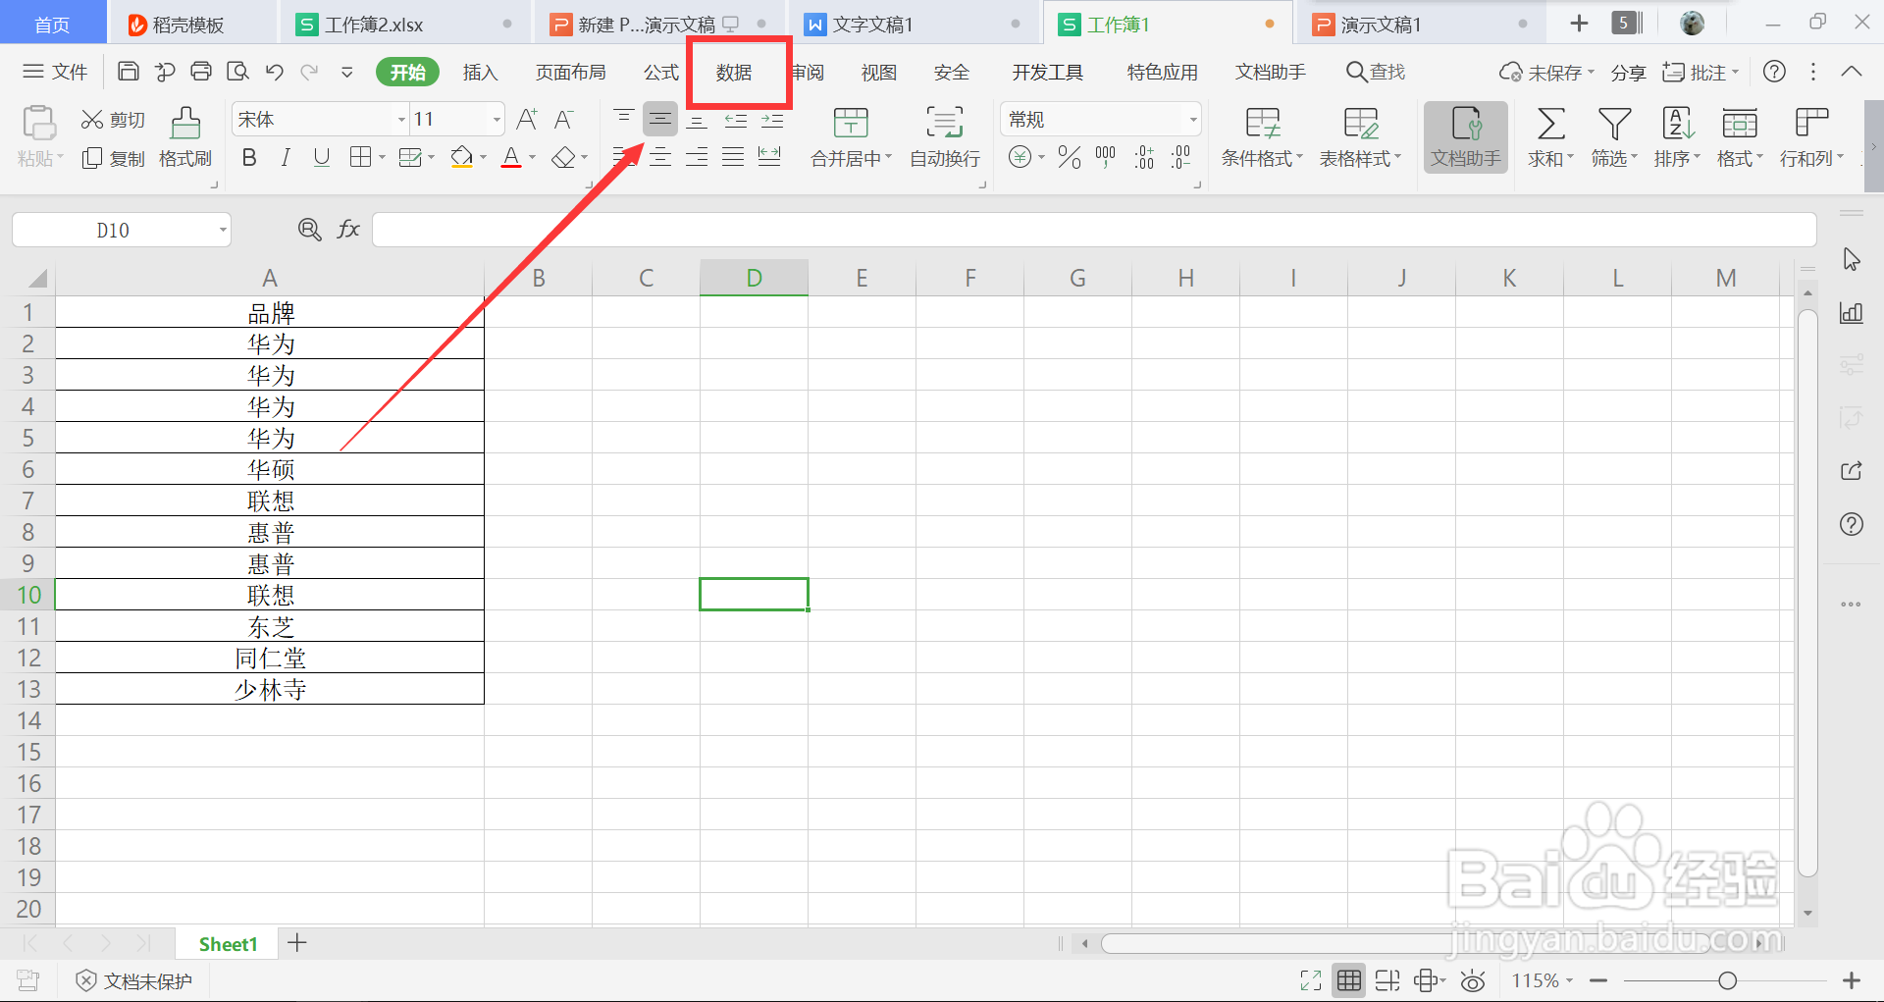1884x1002 pixels.
Task: Open the File (文件) menu
Action: coord(56,72)
